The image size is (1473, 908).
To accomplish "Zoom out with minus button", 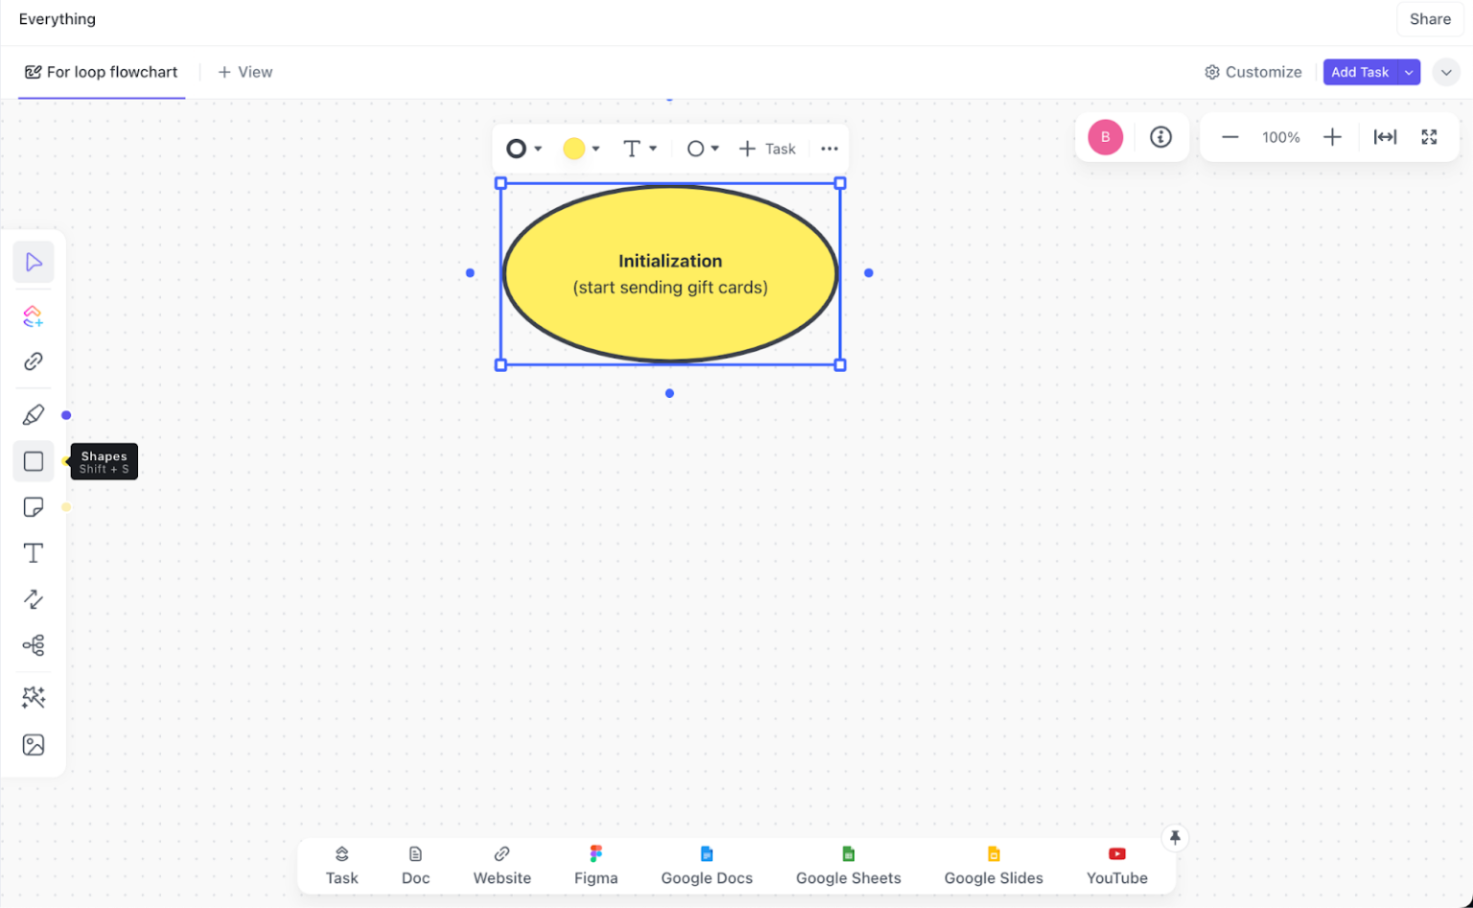I will point(1230,137).
